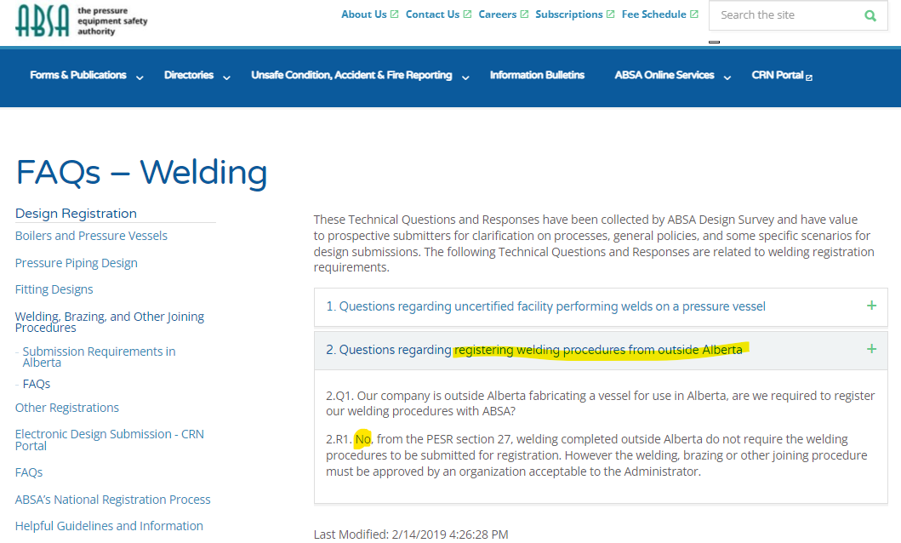Screen dimensions: 901x543
Task: Click the external-link icon beside Careers
Action: point(524,14)
